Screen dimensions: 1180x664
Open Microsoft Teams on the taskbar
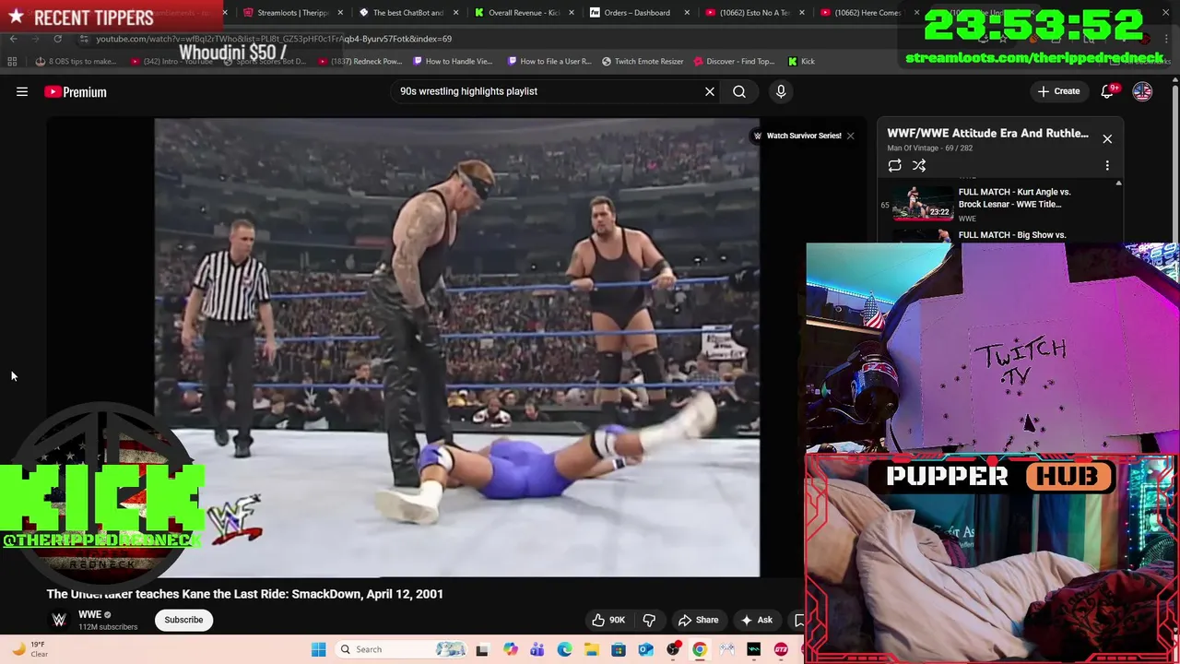click(537, 649)
